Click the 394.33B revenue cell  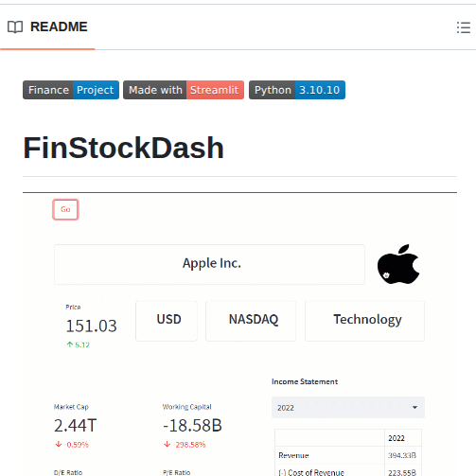click(x=402, y=455)
